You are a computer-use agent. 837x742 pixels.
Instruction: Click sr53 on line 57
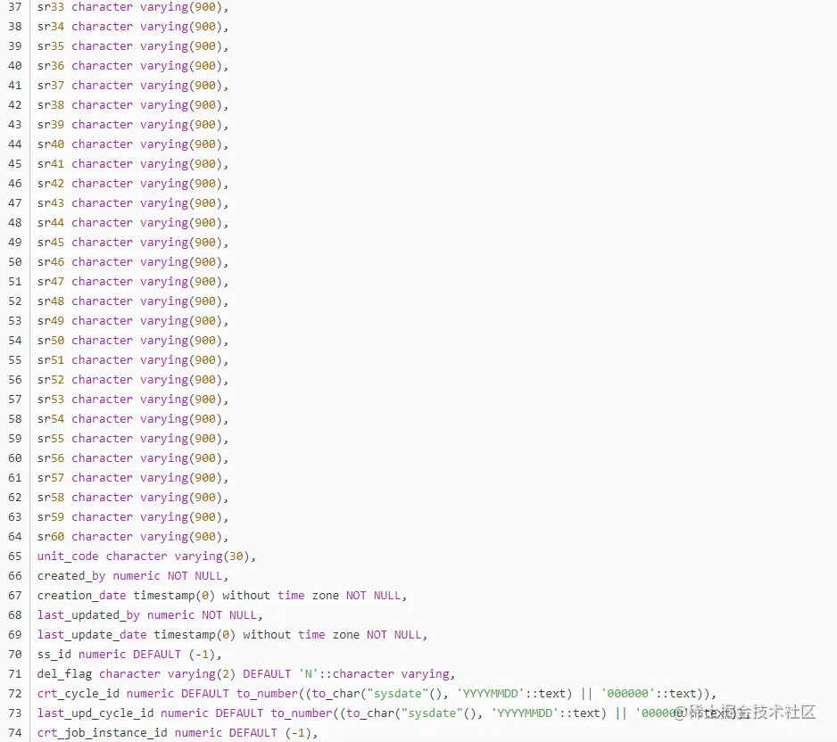(51, 400)
